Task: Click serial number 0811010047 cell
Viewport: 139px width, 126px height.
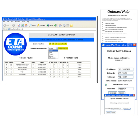Action: click(x=42, y=65)
